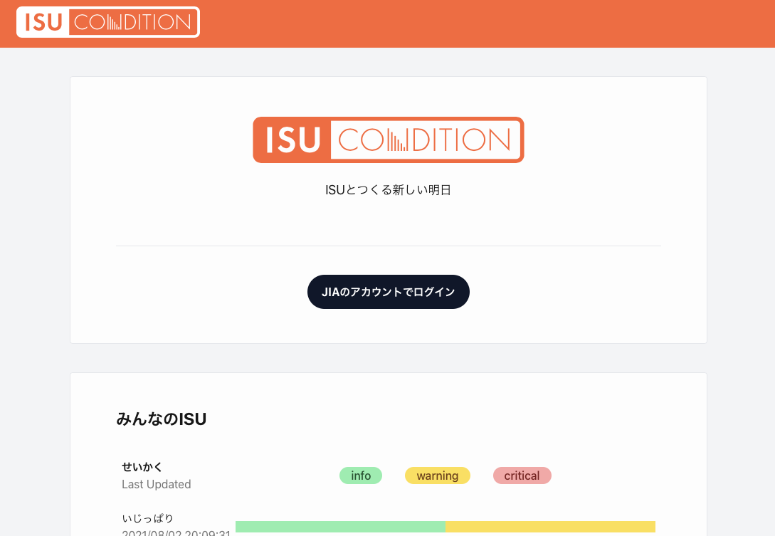Click the ISU CONDITION logo in the header
The width and height of the screenshot is (775, 536).
coord(107,22)
